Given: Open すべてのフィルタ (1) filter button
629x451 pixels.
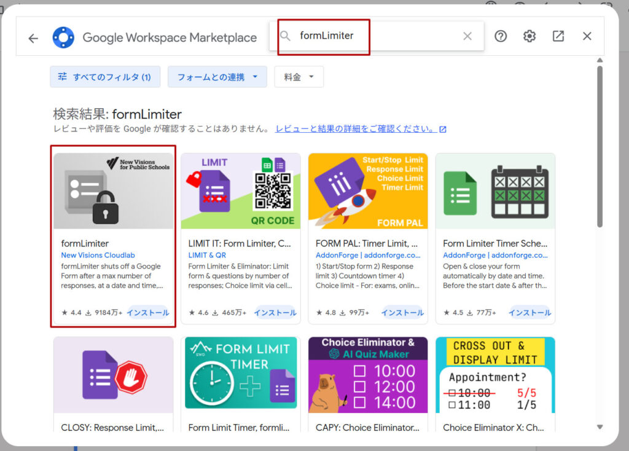Looking at the screenshot, I should pos(105,77).
